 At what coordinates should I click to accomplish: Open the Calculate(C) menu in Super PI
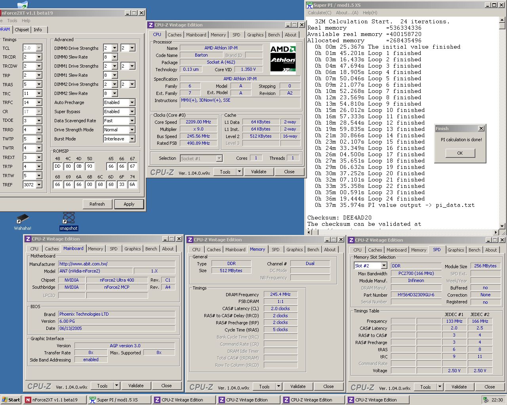(x=320, y=13)
